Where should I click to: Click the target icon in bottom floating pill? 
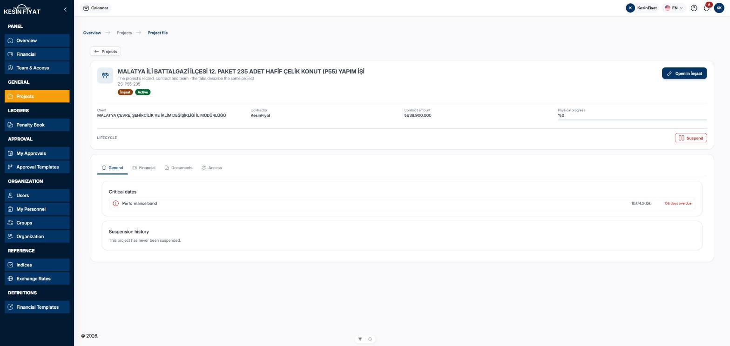point(370,339)
